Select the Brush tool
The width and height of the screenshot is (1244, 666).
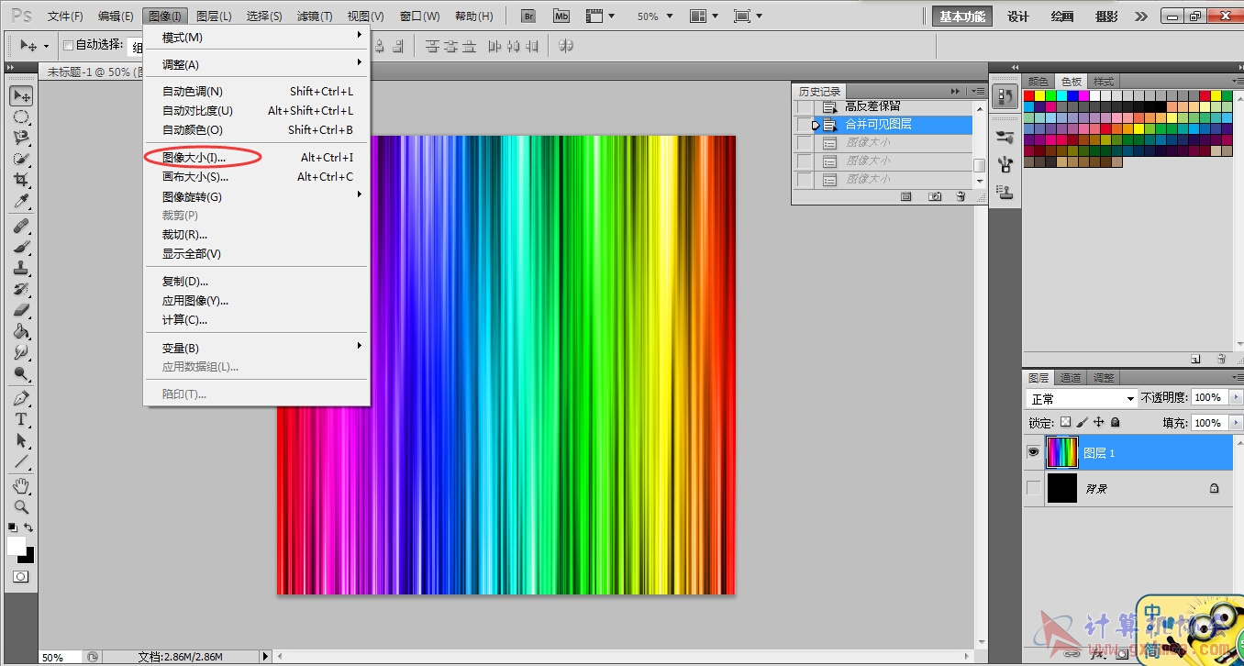[21, 248]
